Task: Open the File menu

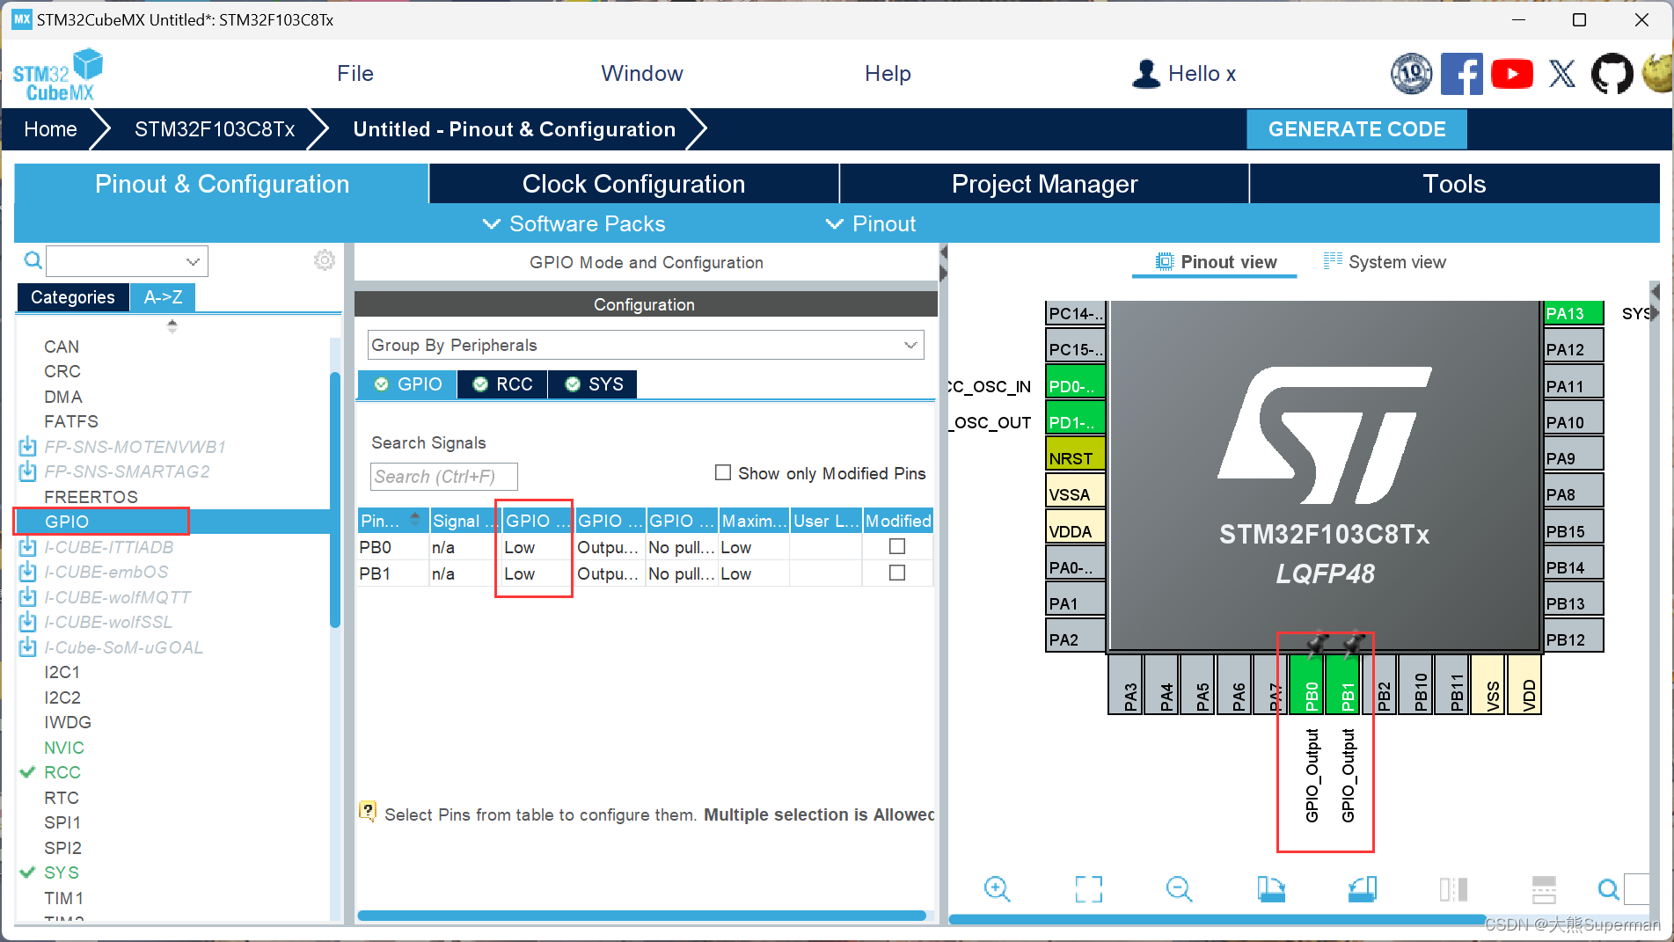Action: click(x=355, y=74)
